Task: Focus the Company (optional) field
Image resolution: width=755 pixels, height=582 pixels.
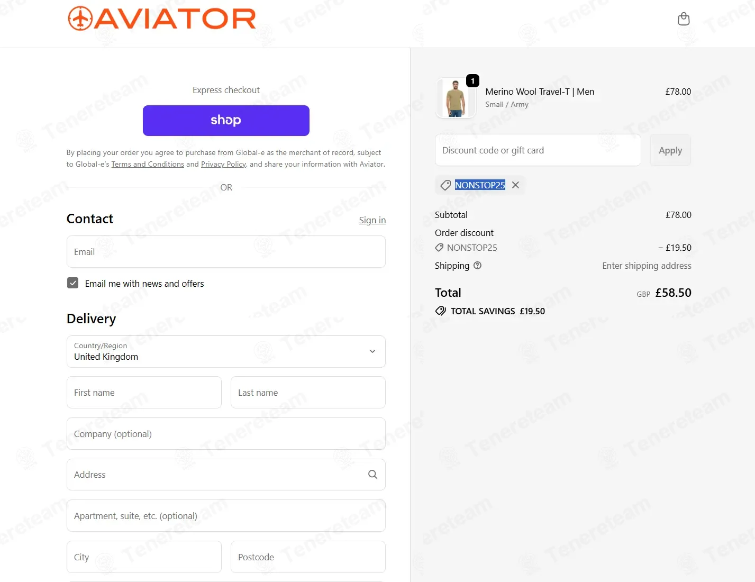Action: (226, 434)
